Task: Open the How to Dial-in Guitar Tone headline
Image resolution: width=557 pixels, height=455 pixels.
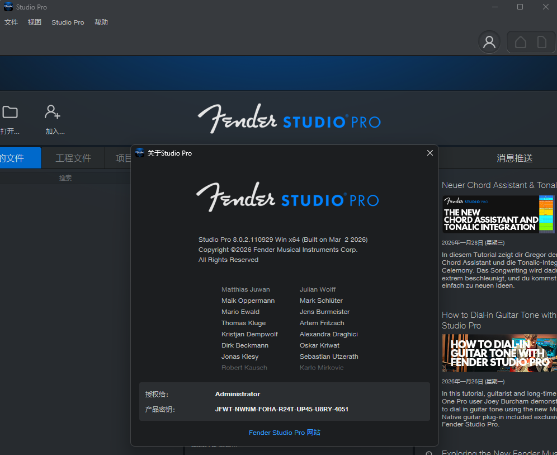Action: [x=499, y=320]
